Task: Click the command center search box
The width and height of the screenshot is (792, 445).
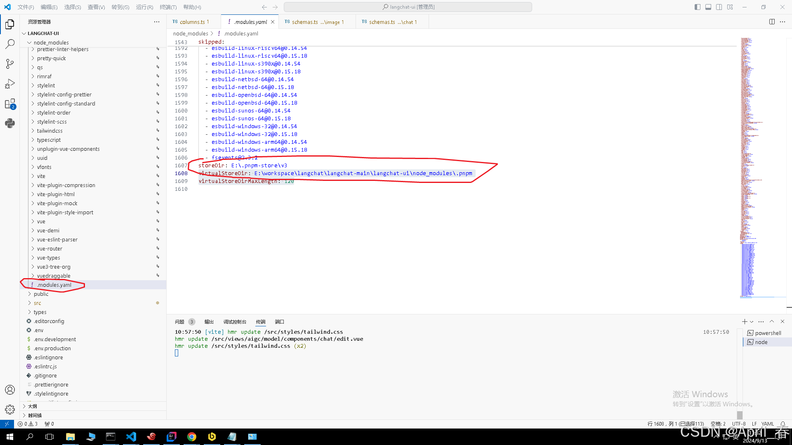Action: (408, 7)
